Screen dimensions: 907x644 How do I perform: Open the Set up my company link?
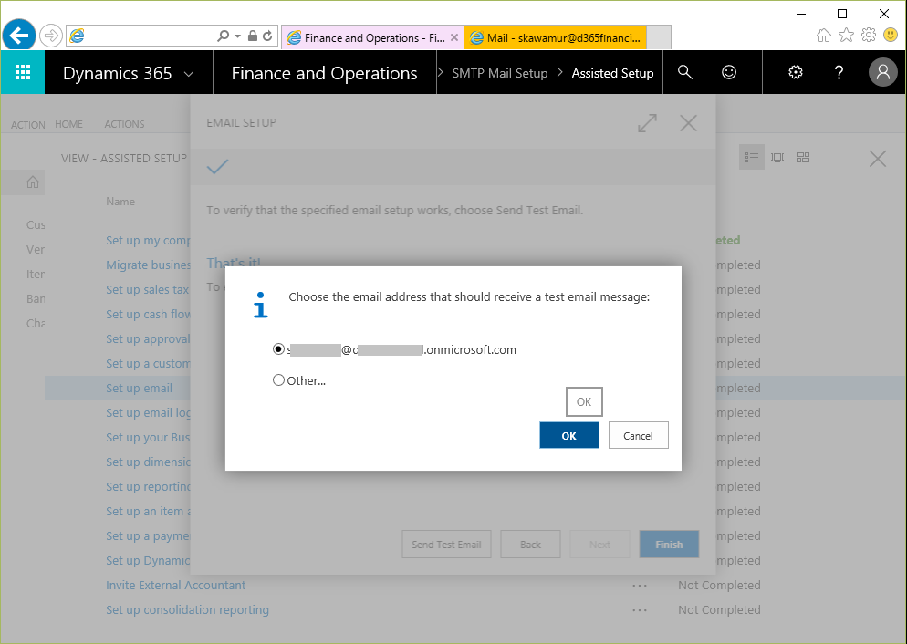coord(148,241)
